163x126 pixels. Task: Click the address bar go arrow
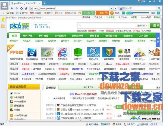click(x=115, y=8)
